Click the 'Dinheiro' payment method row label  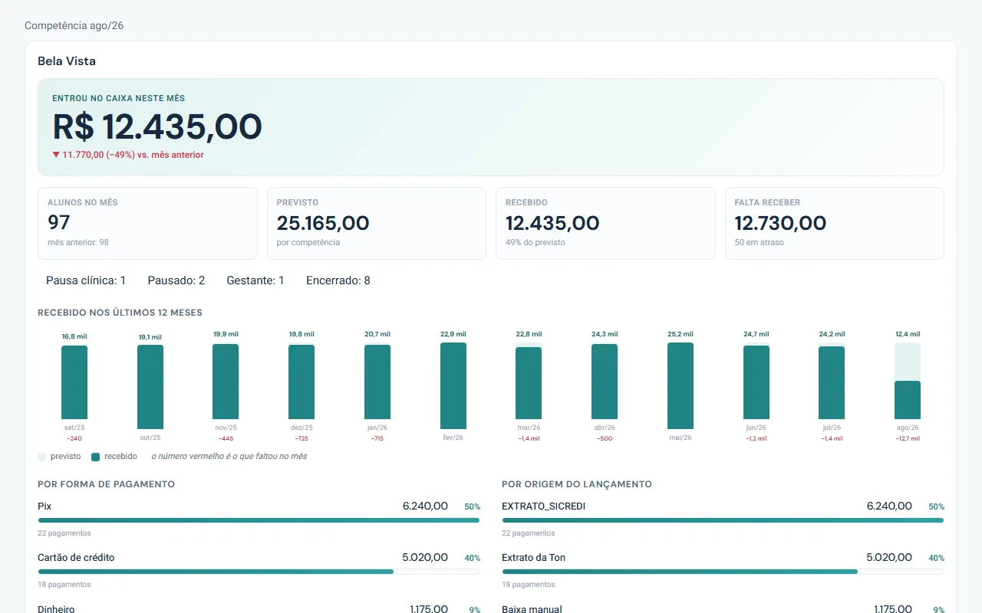click(56, 609)
